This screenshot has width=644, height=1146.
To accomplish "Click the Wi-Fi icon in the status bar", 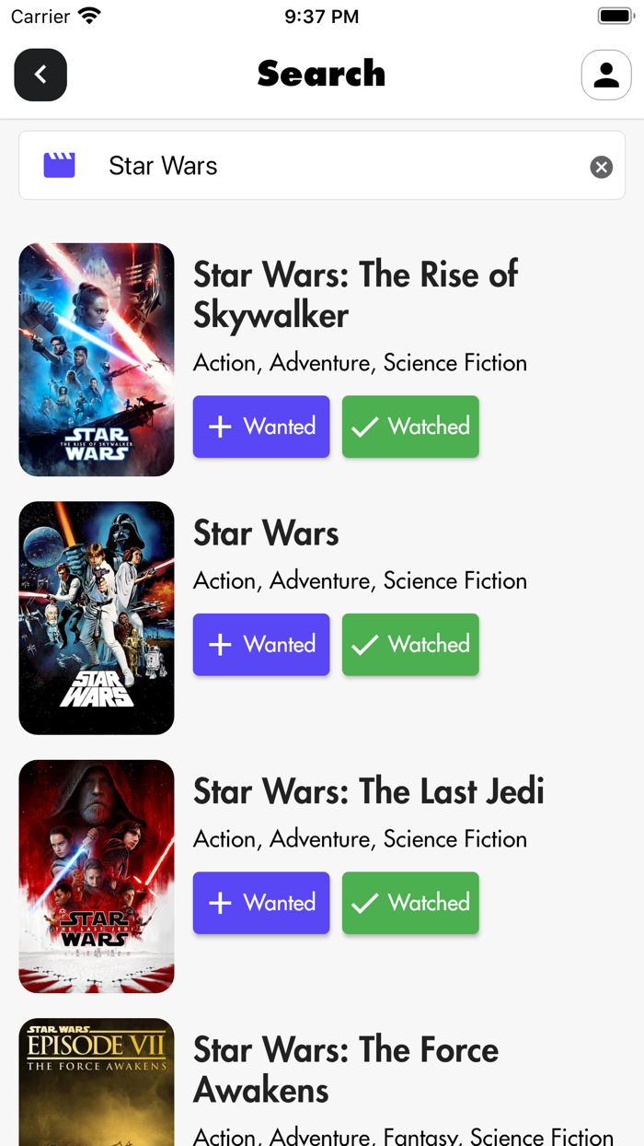I will click(x=87, y=14).
